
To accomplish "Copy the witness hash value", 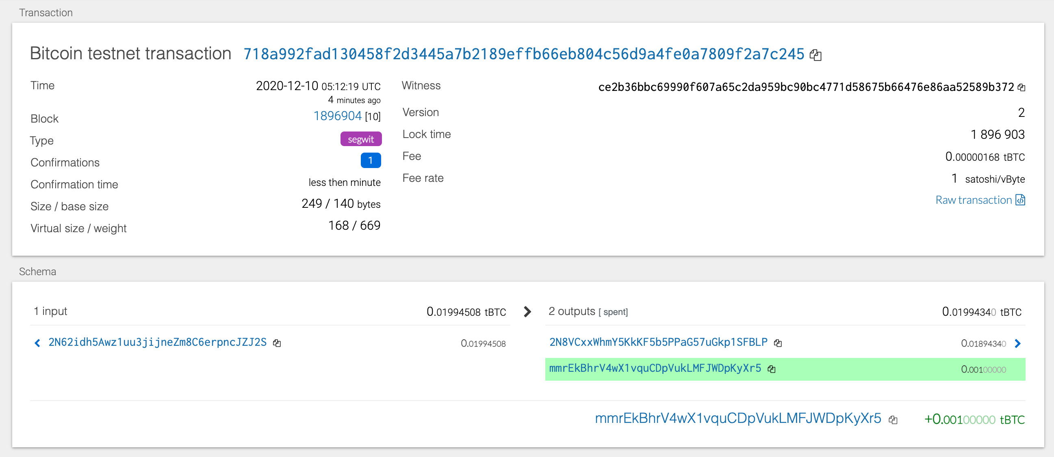I will (1021, 87).
